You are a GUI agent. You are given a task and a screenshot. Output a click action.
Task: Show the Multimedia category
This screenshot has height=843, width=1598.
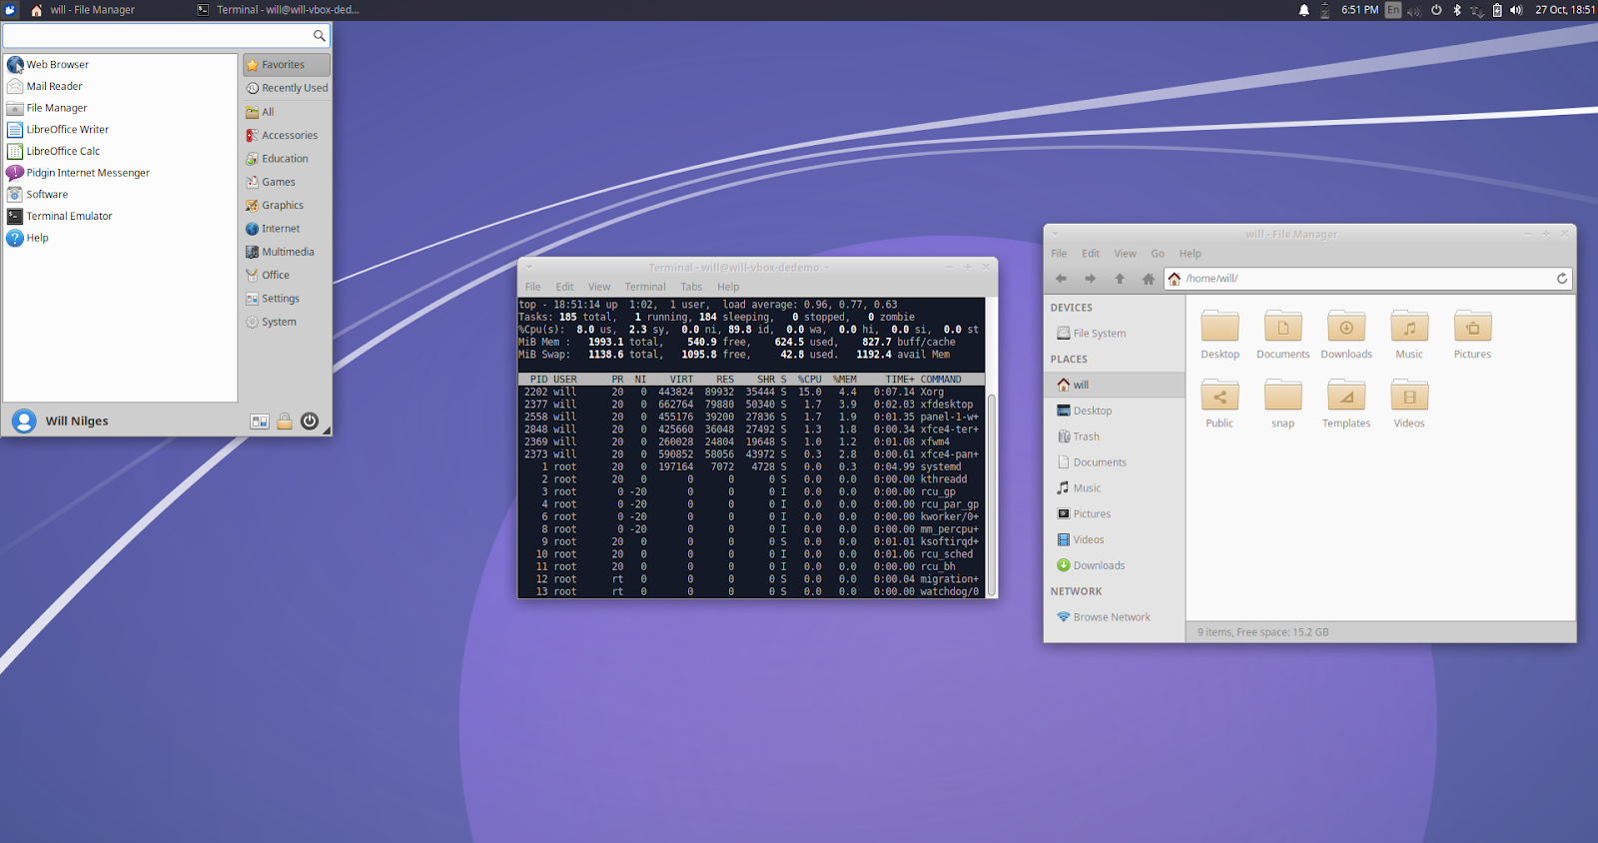point(287,252)
